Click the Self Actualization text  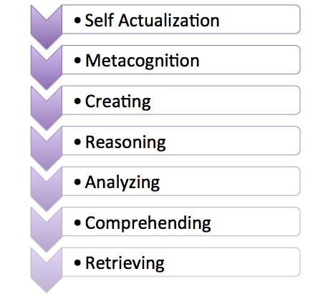pos(152,20)
